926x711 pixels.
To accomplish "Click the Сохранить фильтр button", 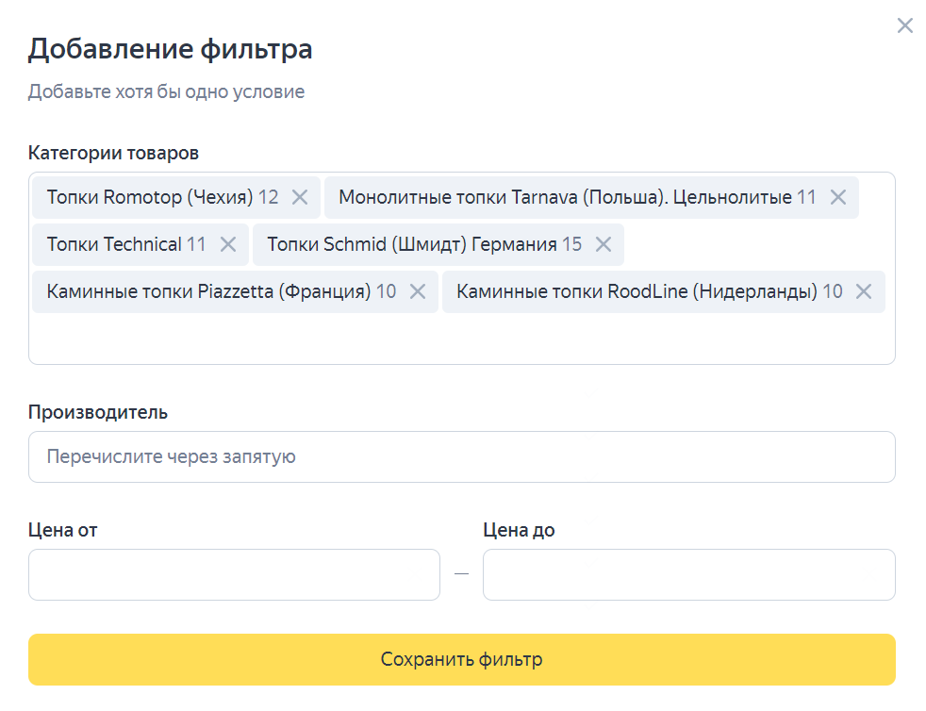I will click(461, 659).
